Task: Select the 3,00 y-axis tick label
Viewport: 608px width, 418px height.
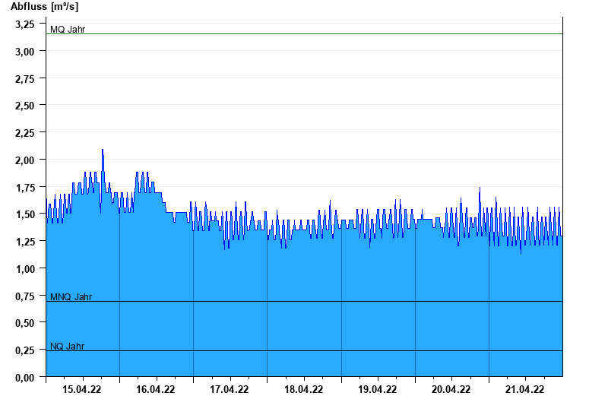Action: 25,51
